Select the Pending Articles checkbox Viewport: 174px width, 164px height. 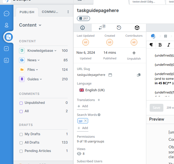point(21,151)
